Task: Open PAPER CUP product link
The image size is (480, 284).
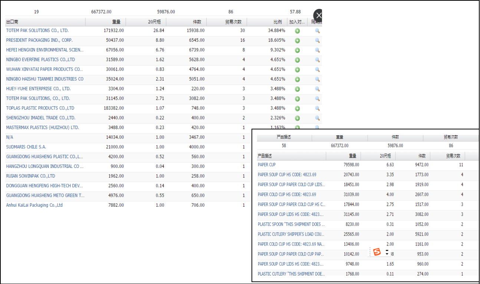Action: click(267, 165)
